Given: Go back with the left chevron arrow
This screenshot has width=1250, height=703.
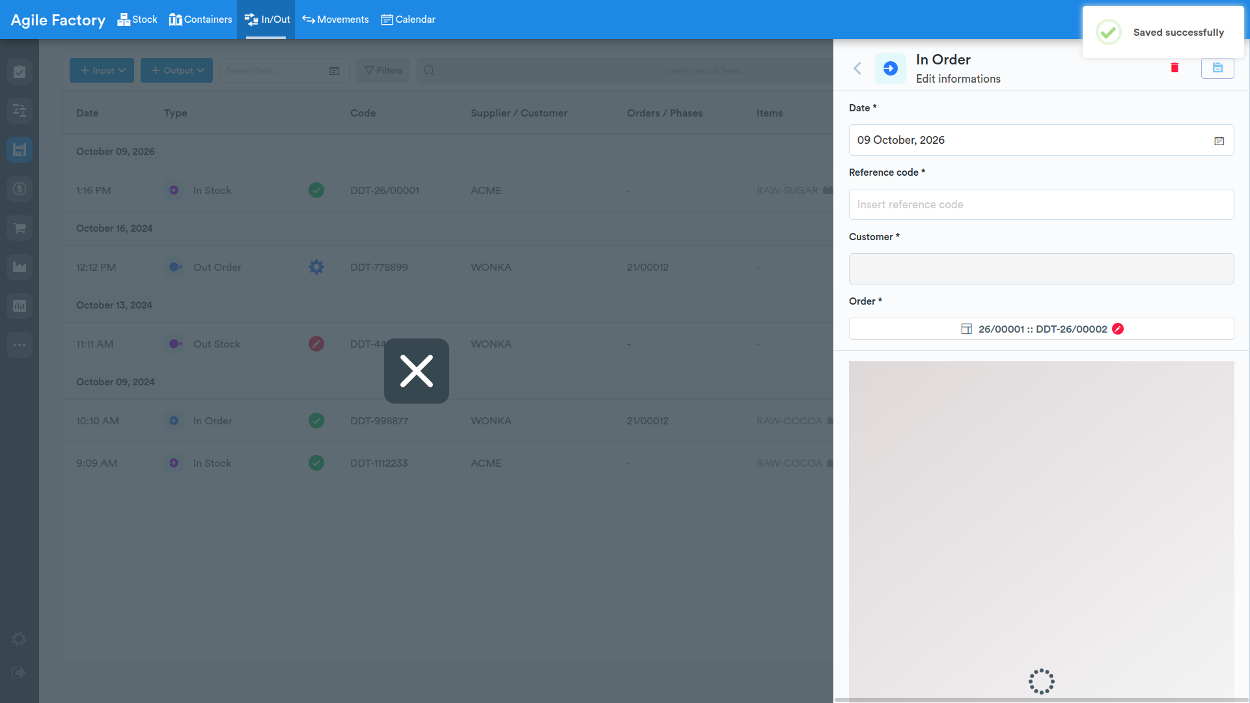Looking at the screenshot, I should pyautogui.click(x=857, y=68).
